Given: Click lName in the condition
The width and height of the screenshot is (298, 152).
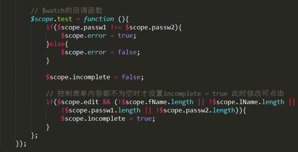Looking at the screenshot, I should coord(250,102).
